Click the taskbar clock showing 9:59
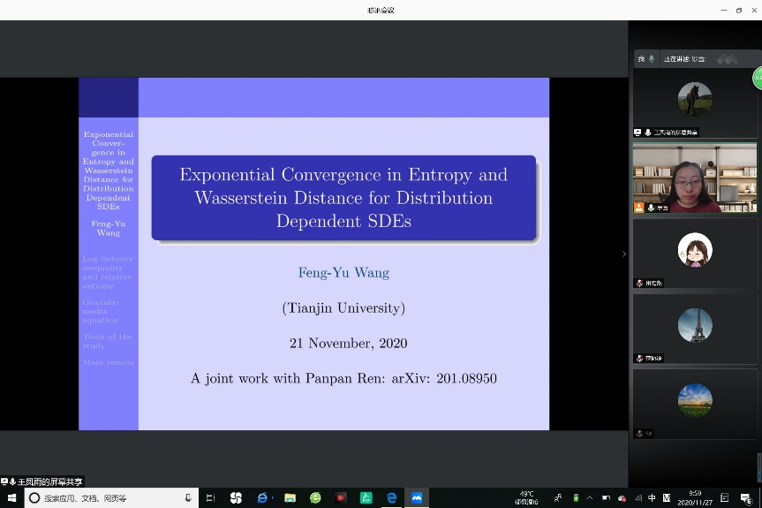 coord(695,498)
